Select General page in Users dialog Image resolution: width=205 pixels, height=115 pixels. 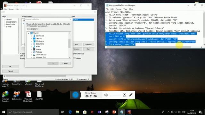point(9,19)
